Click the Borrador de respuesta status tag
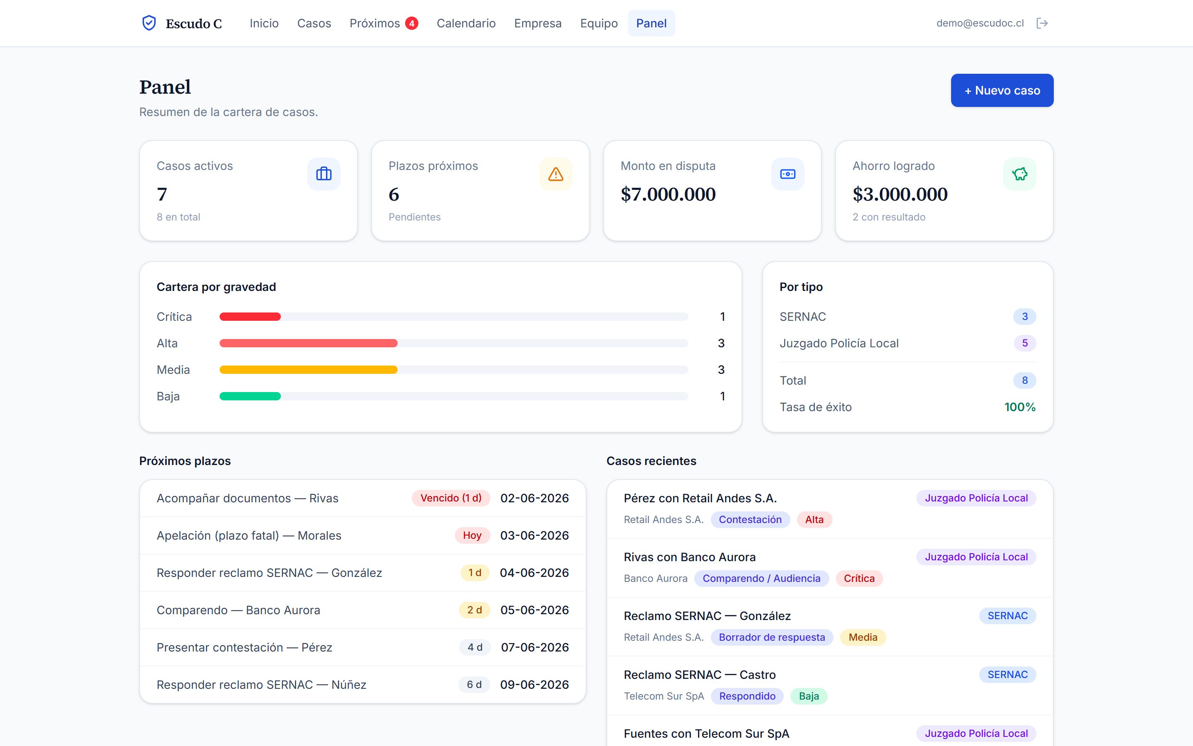 pos(771,637)
